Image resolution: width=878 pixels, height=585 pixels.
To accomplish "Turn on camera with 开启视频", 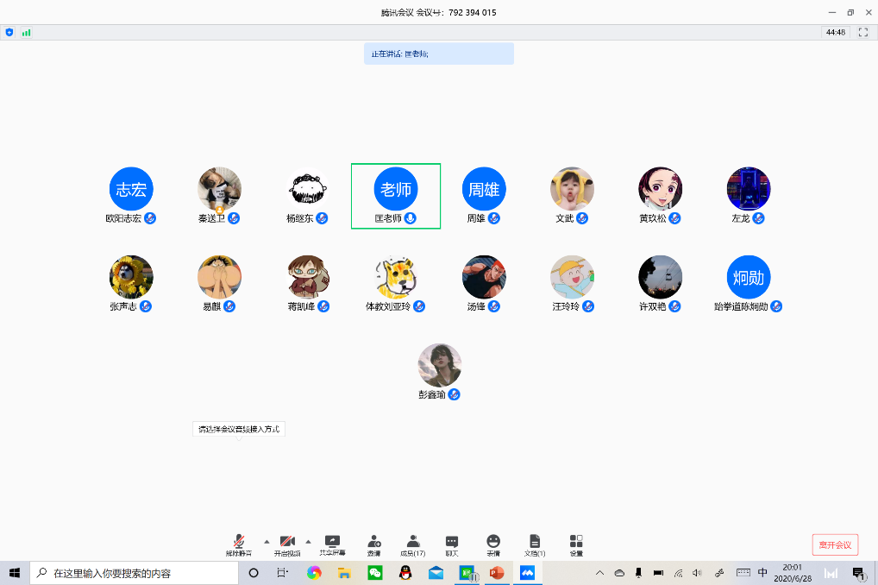I will click(x=287, y=544).
